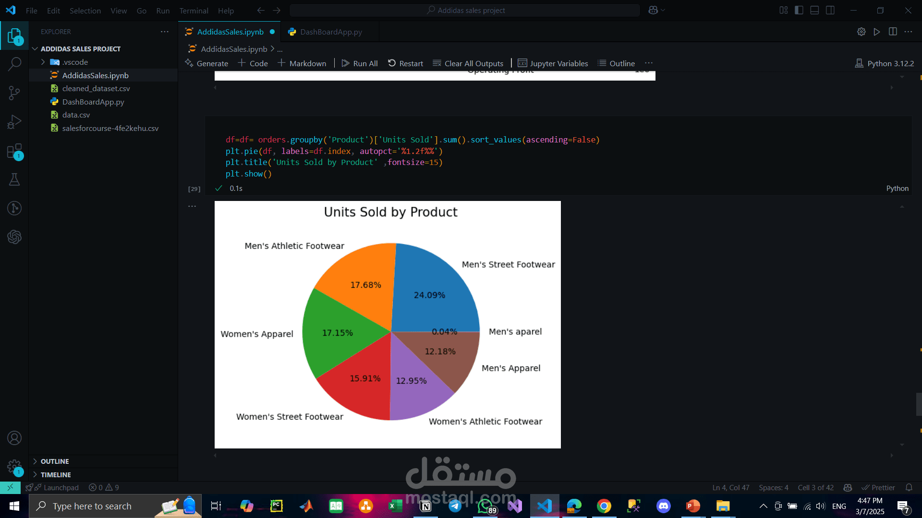The height and width of the screenshot is (518, 922).
Task: Toggle the primary side bar layout button
Action: click(799, 10)
